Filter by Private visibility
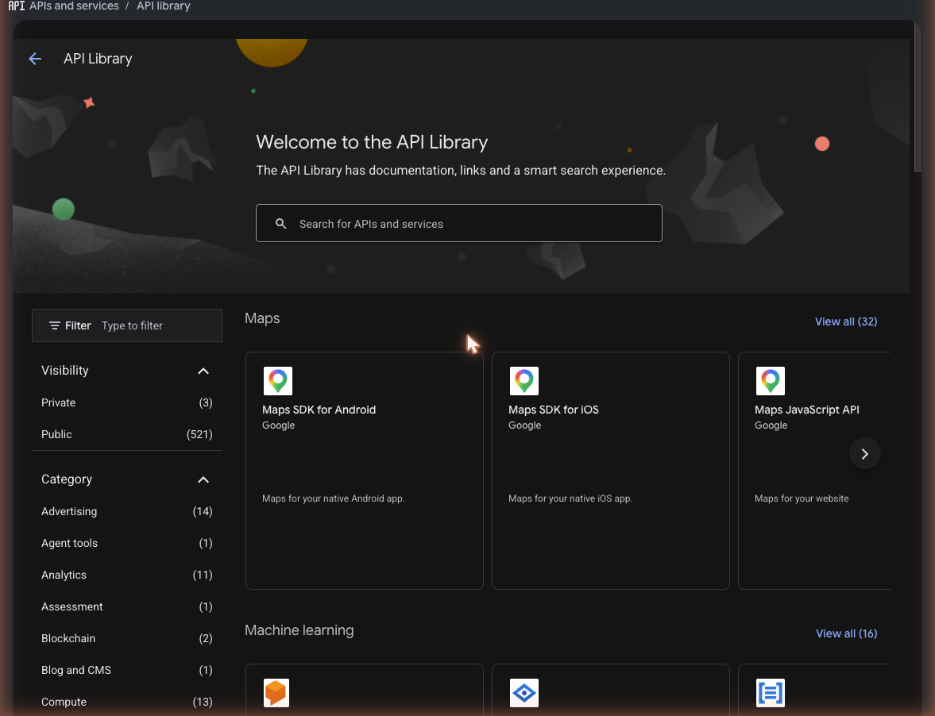 coord(127,402)
